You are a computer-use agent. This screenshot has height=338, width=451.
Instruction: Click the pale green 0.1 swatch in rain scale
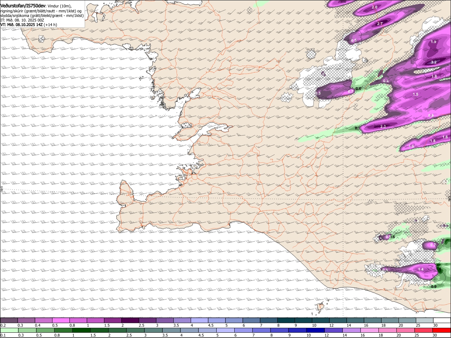pyautogui.click(x=9, y=330)
